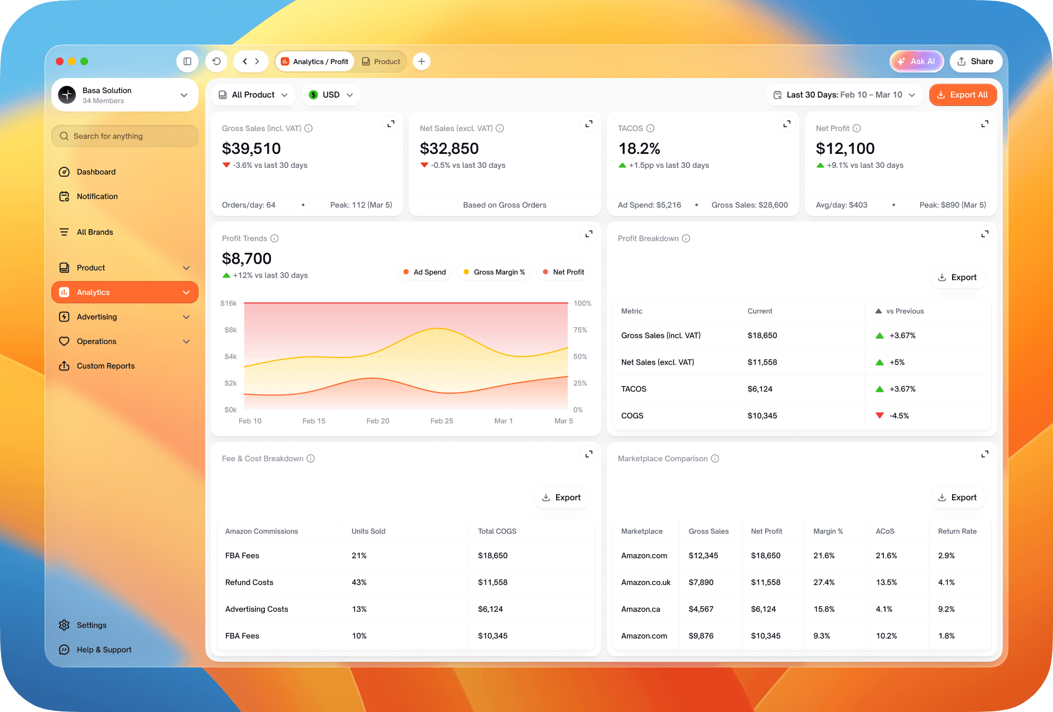
Task: Switch to the Analytics / Profit tab
Action: [x=315, y=61]
